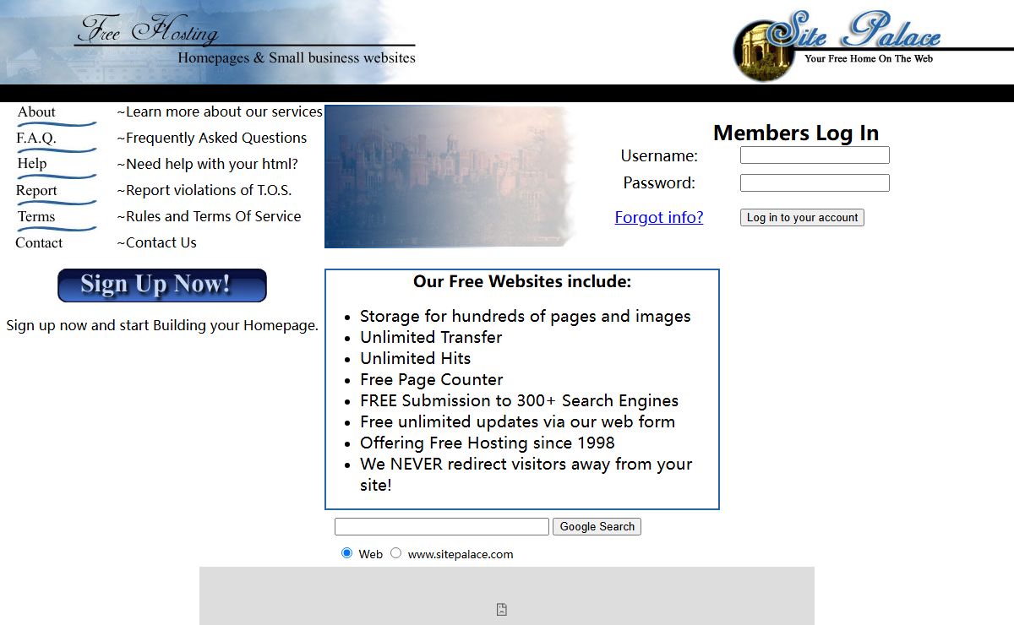Click the 'Free Page Counter' list item
Screen dimensions: 1014x625
(432, 379)
